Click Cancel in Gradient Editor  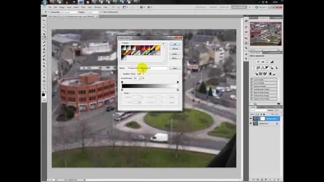[175, 49]
